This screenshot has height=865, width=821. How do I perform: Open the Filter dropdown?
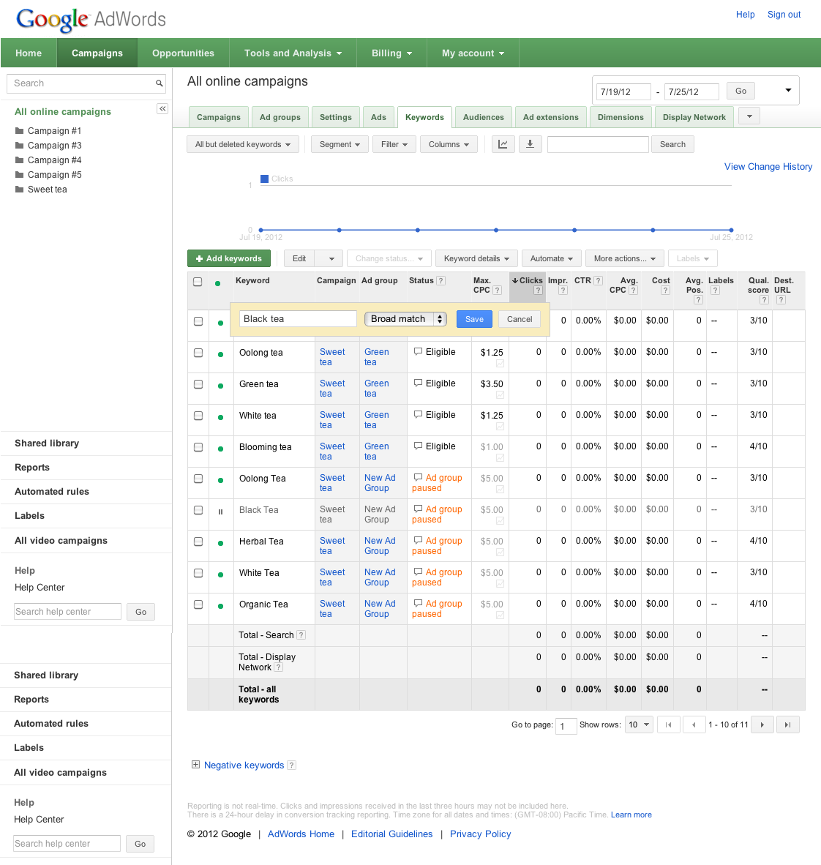coord(394,144)
